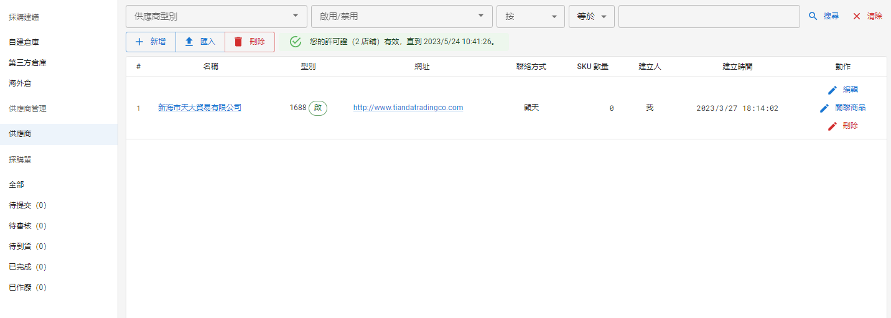Open 自建倉庫 in the sidebar

click(58, 42)
